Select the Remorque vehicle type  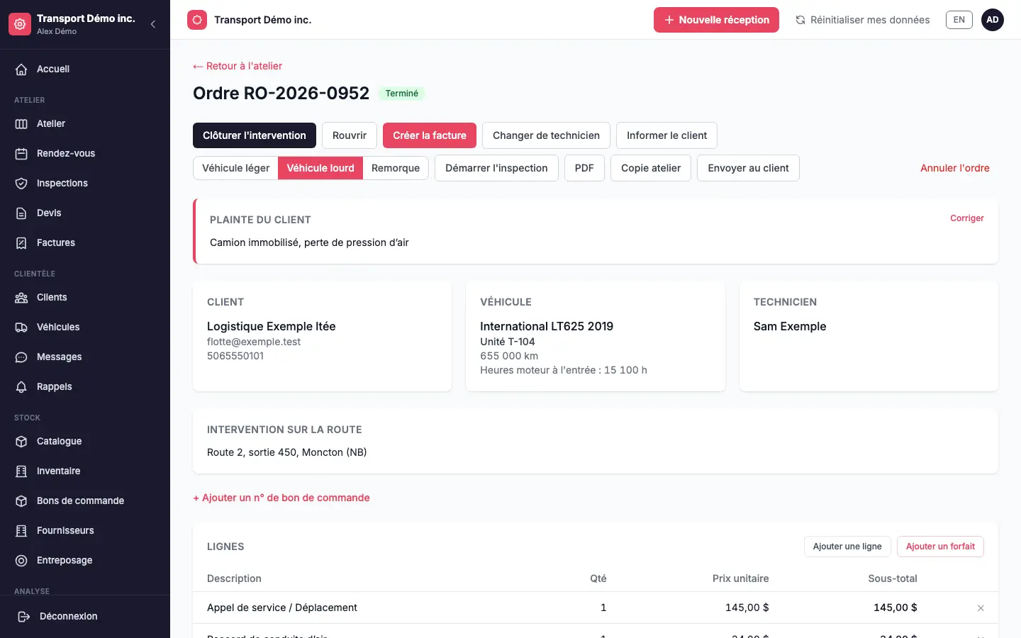pos(396,168)
